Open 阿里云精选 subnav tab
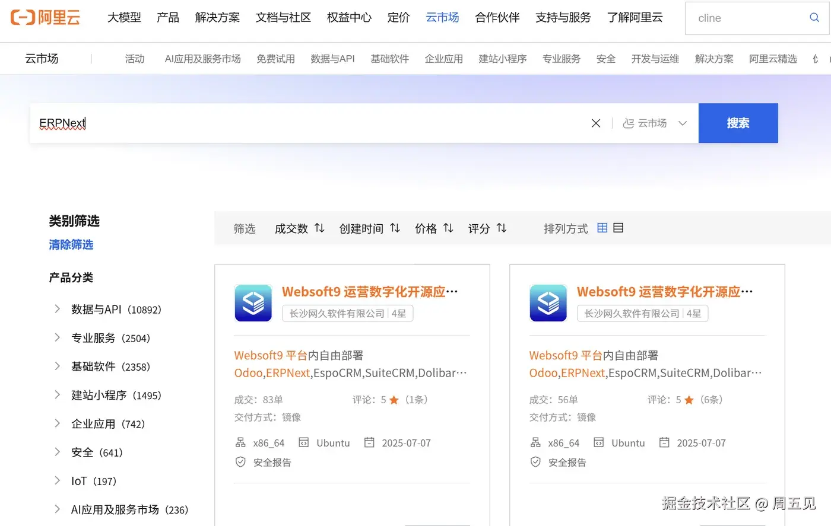The width and height of the screenshot is (831, 526). click(x=773, y=59)
